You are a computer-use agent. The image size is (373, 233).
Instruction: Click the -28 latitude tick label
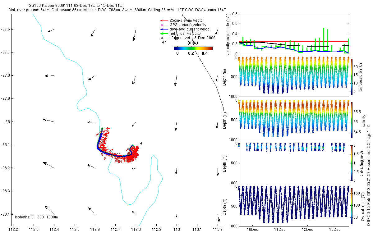click(7, 122)
